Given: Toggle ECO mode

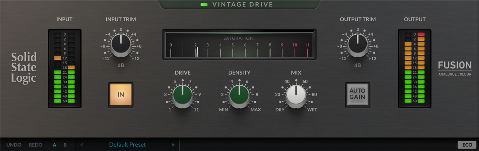Looking at the screenshot, I should [465, 145].
